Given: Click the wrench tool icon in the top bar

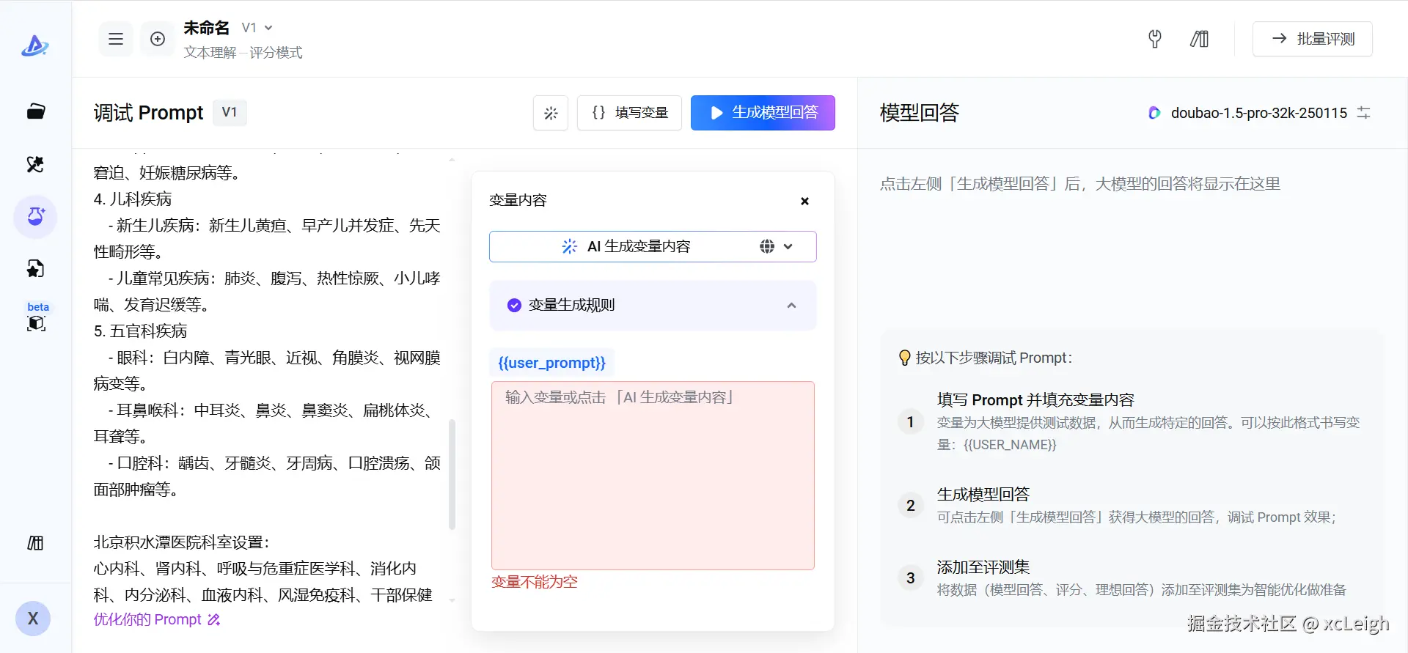Looking at the screenshot, I should tap(1155, 39).
